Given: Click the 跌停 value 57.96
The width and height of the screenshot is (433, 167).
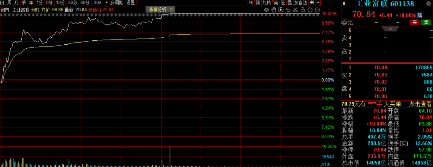Looking at the screenshot, I should (x=425, y=150).
